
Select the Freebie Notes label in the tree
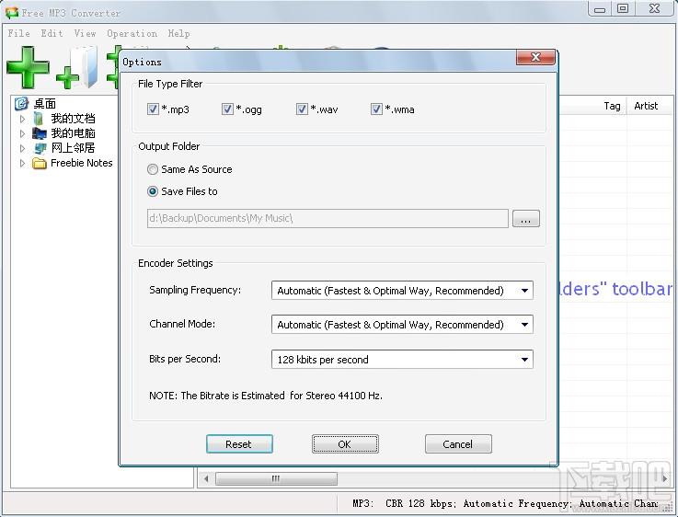tap(82, 163)
